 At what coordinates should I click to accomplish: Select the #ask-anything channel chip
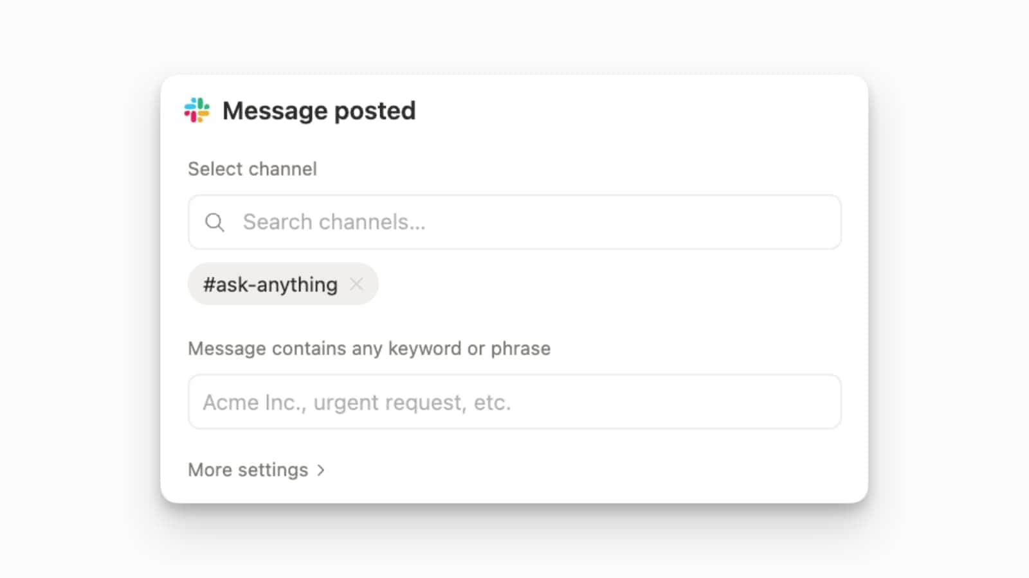[x=270, y=284]
